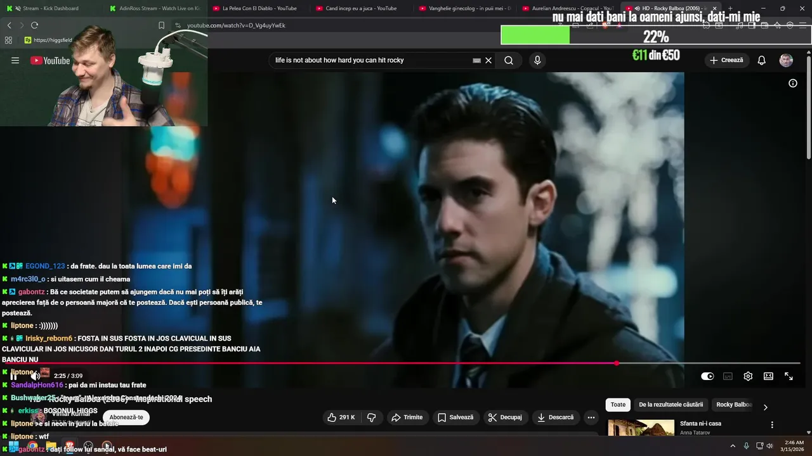Run search with the magnifier button
The height and width of the screenshot is (456, 812).
pyautogui.click(x=509, y=60)
